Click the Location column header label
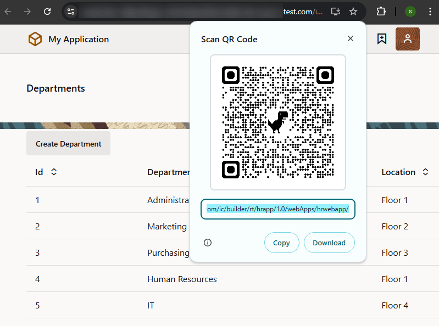 click(398, 172)
